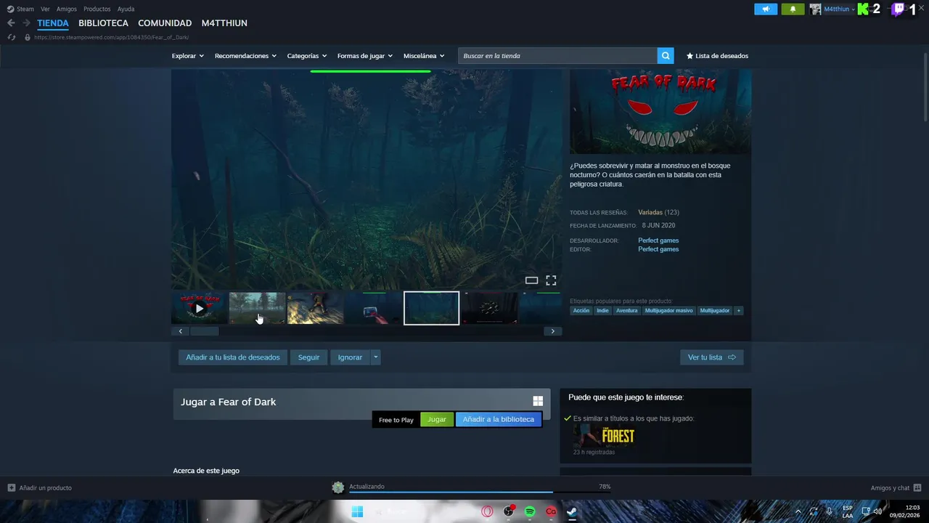The width and height of the screenshot is (929, 523).
Task: Click the thumbnail strip horizontal scrollbar handle
Action: click(204, 331)
